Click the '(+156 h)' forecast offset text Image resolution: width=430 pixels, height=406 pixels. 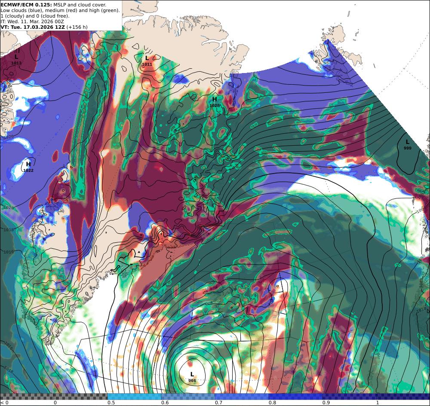(x=77, y=27)
